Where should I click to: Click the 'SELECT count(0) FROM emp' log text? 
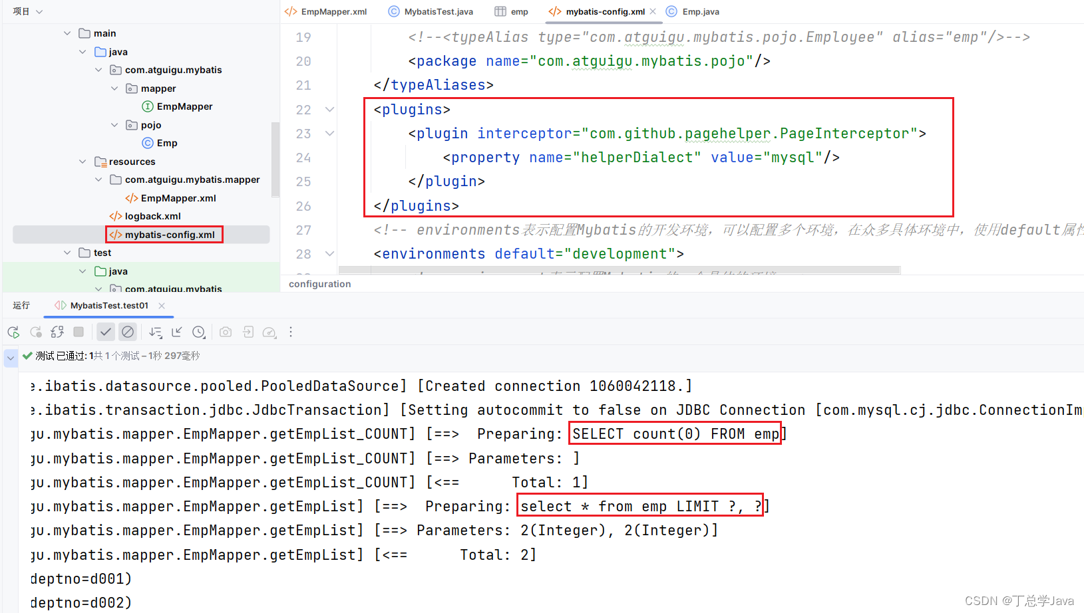click(675, 434)
